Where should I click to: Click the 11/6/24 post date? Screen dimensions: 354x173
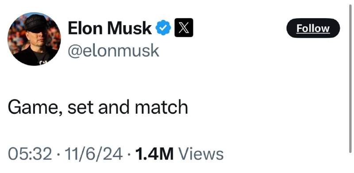(94, 154)
